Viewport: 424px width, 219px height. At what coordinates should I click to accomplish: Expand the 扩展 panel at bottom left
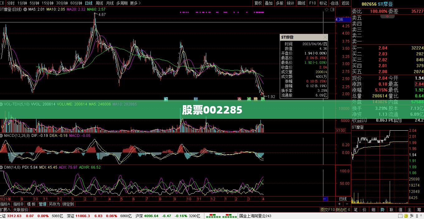click(x=5, y=210)
